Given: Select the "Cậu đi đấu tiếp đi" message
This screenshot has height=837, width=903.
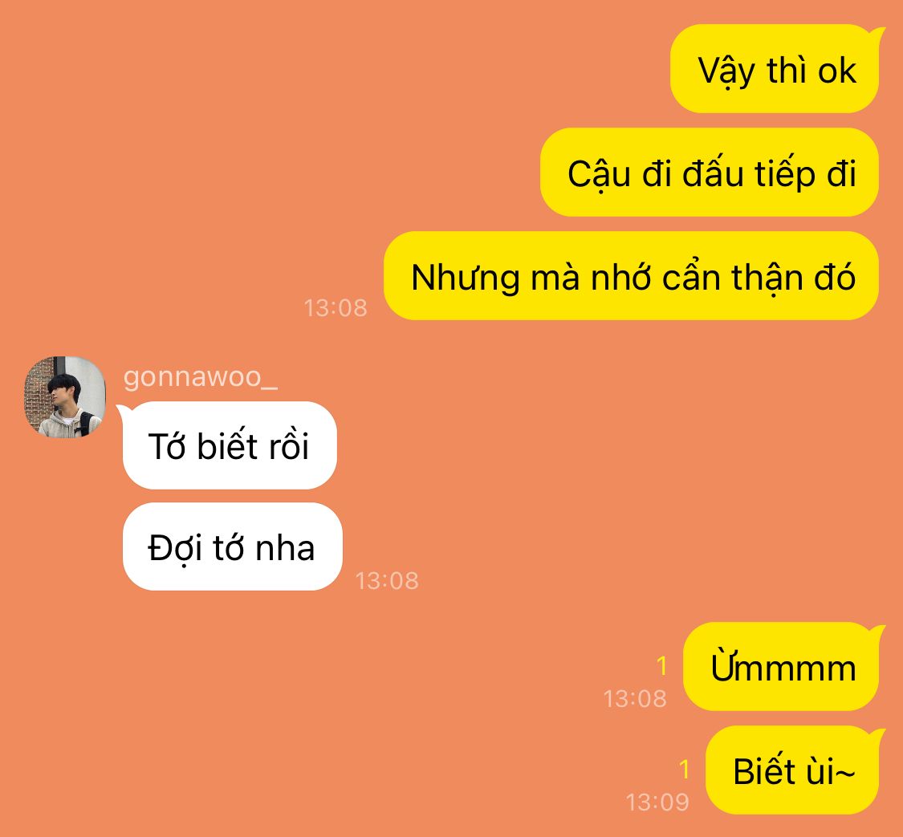Looking at the screenshot, I should [x=710, y=173].
